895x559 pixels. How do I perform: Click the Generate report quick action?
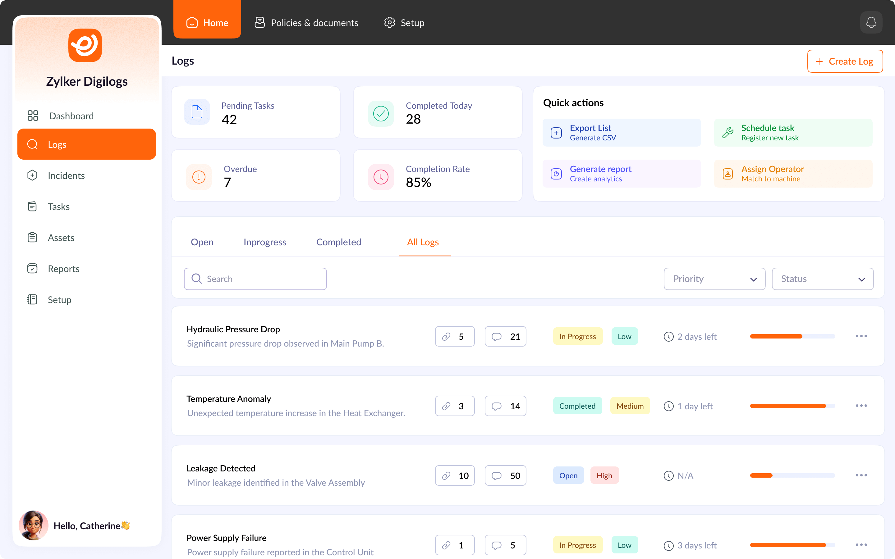click(621, 174)
